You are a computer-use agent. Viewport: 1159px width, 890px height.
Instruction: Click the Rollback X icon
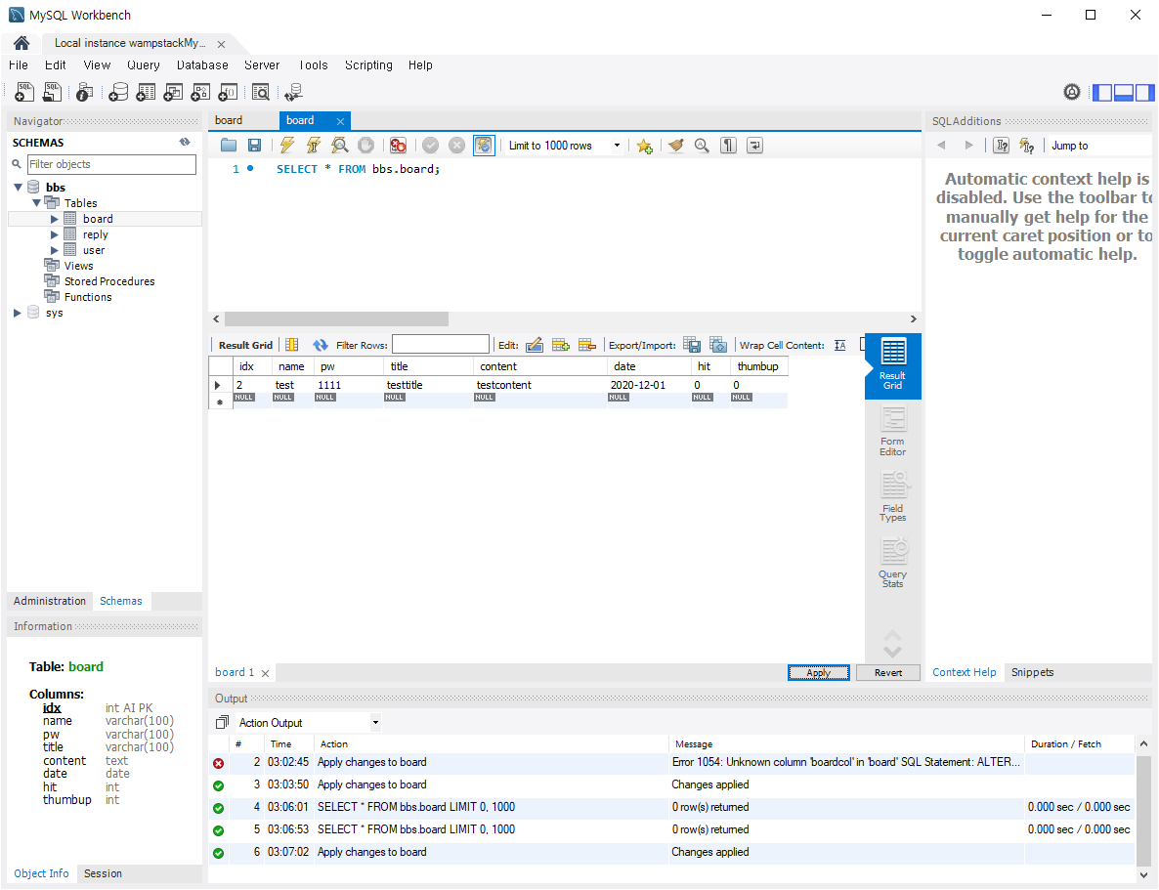(456, 146)
